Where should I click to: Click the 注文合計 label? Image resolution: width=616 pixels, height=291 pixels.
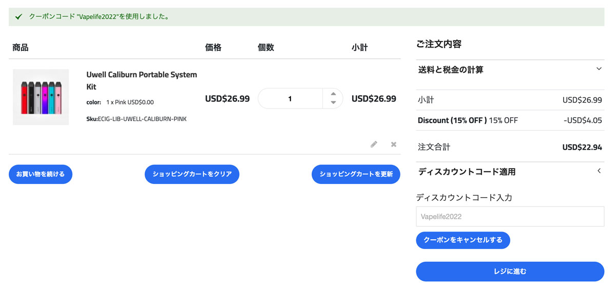point(434,147)
